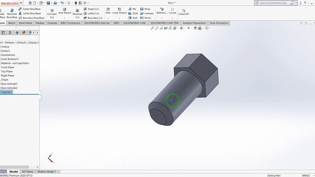
Task: Open View Settings monitor icon
Action: pos(207,28)
